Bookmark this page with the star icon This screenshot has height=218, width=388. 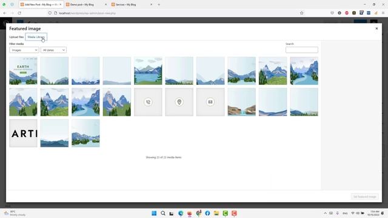pyautogui.click(x=302, y=13)
